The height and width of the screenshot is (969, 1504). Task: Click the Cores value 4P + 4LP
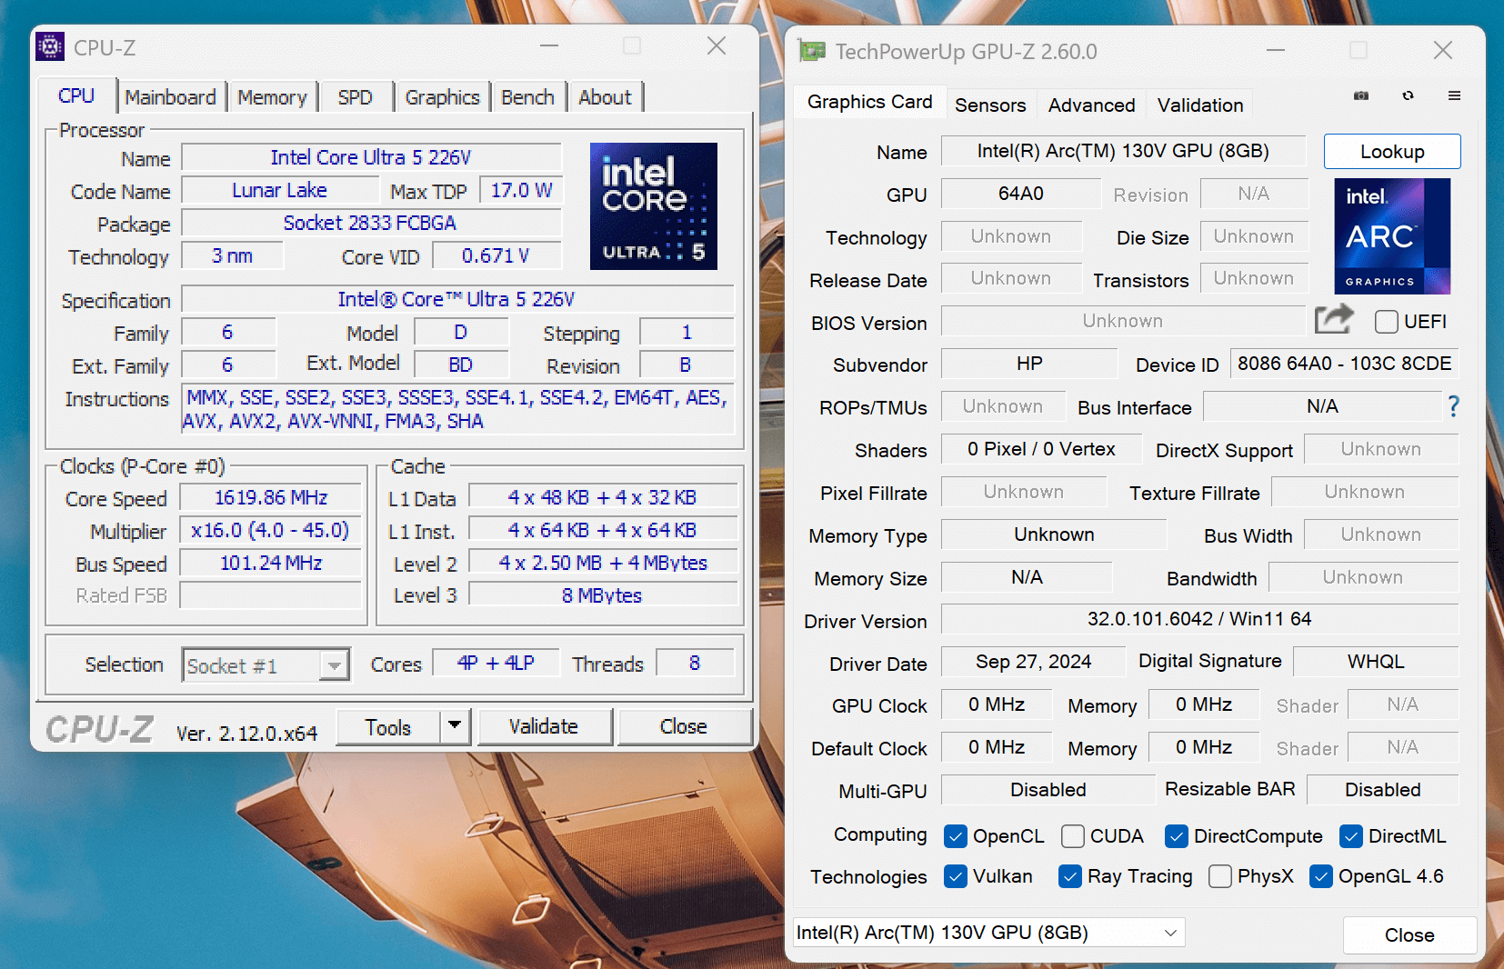(x=496, y=663)
